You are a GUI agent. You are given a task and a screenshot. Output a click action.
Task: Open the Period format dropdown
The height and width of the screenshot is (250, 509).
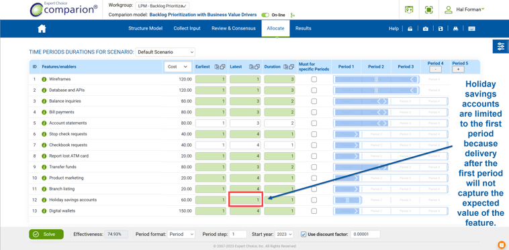(x=181, y=234)
